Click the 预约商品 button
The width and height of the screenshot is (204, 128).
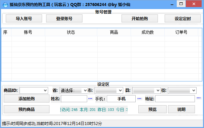(x=27, y=109)
